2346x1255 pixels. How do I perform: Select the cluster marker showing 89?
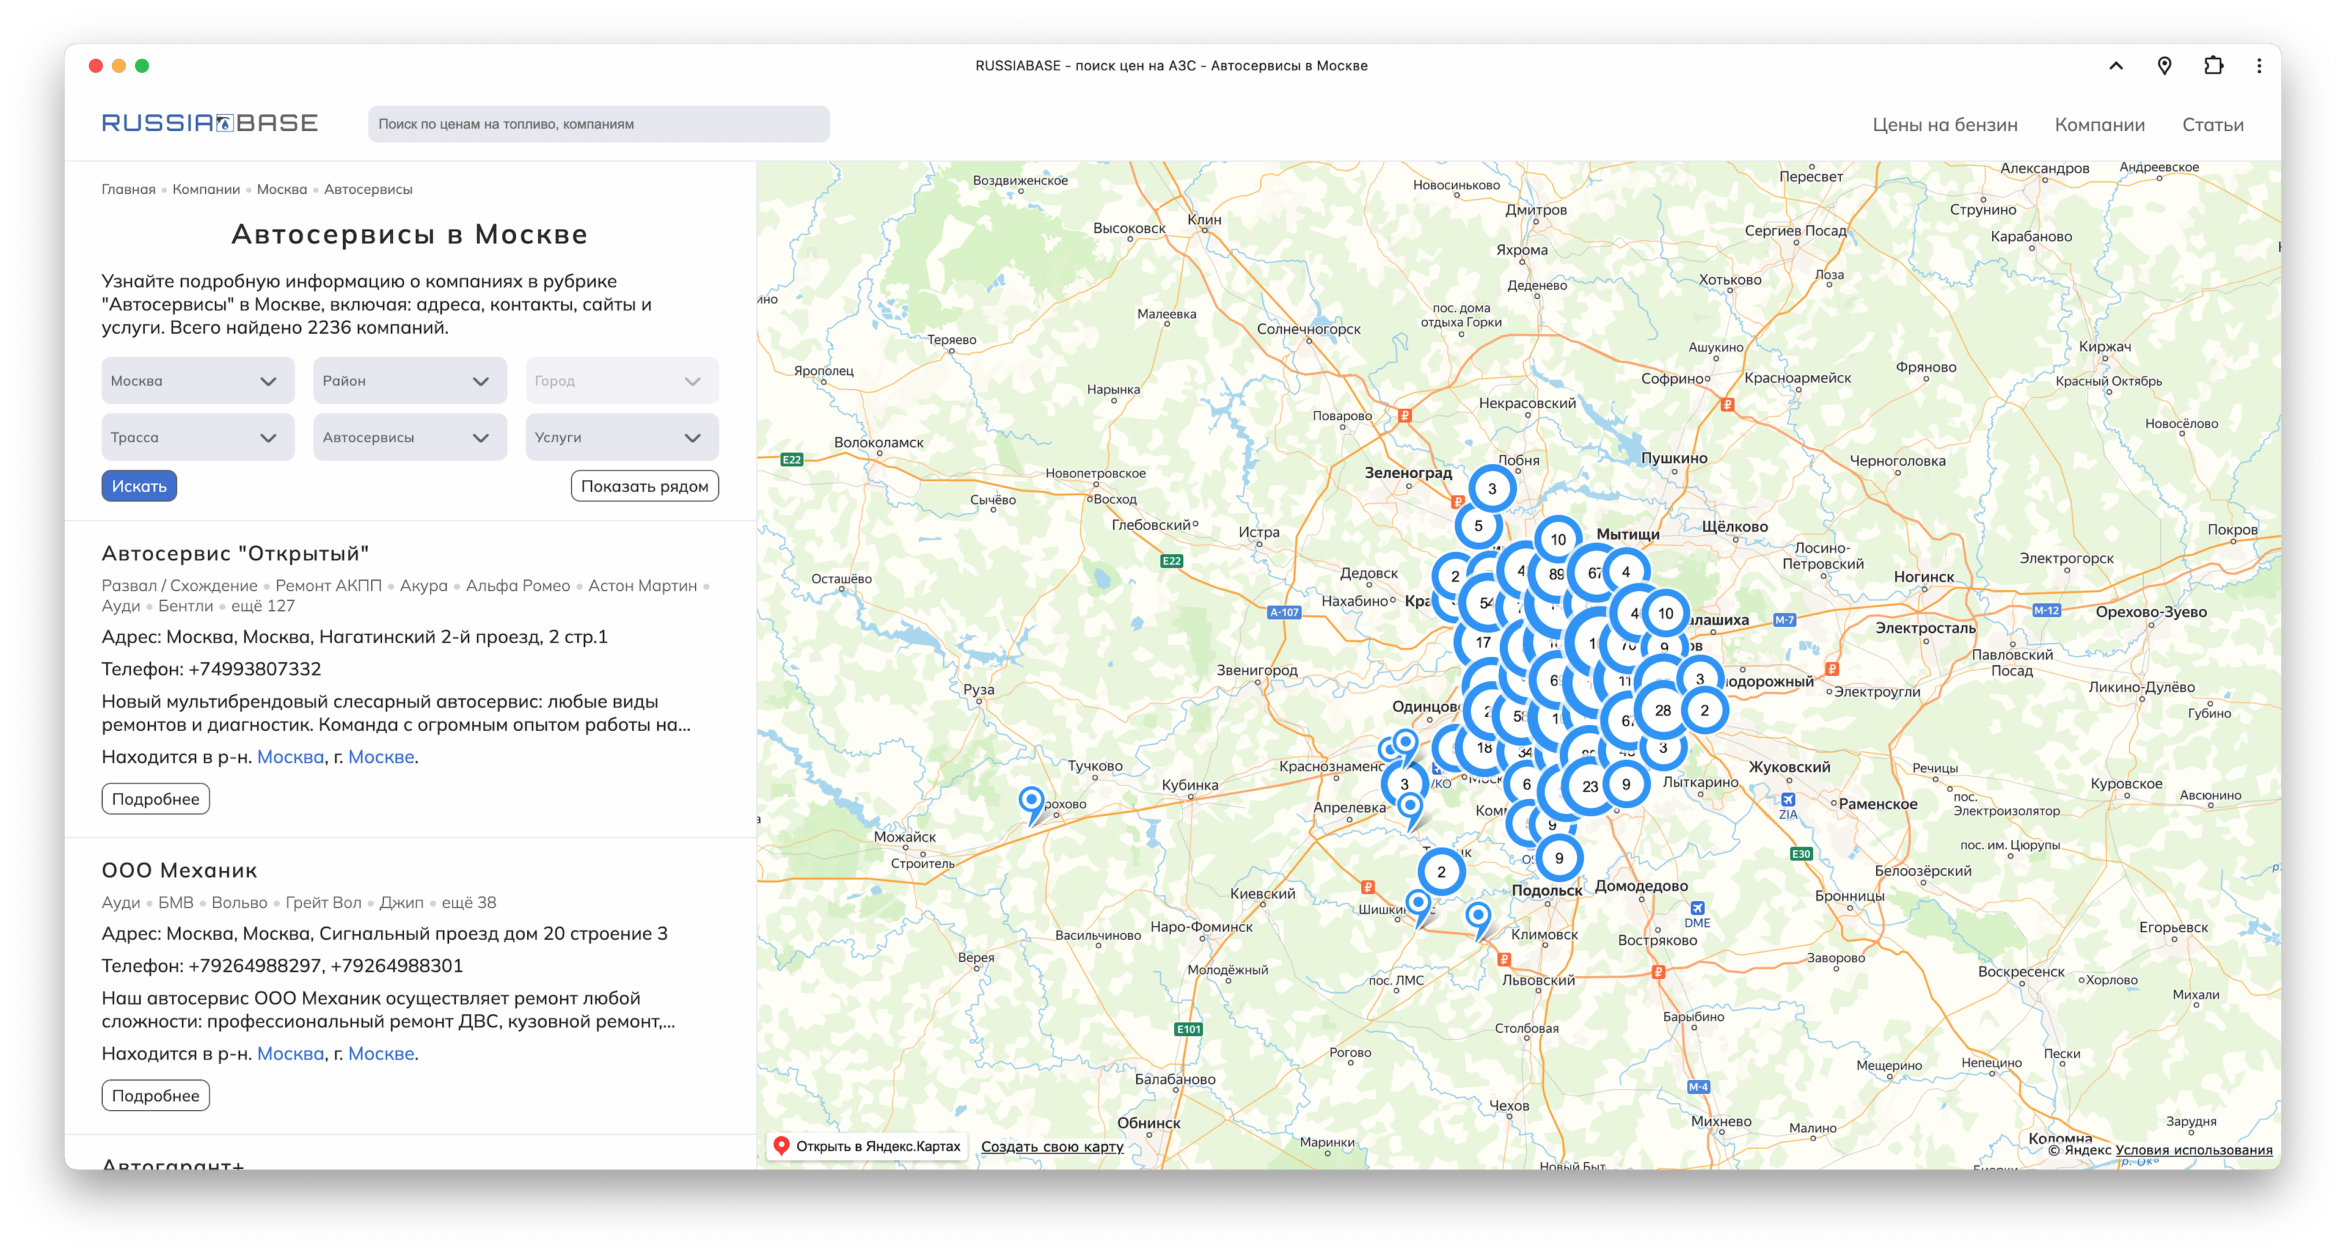coord(1555,575)
